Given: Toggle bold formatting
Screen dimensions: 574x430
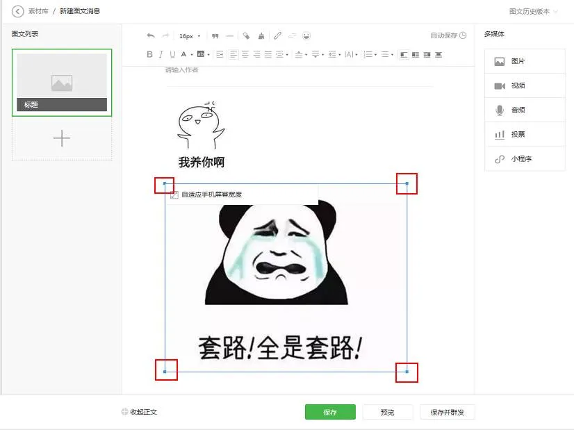Looking at the screenshot, I should (x=149, y=54).
